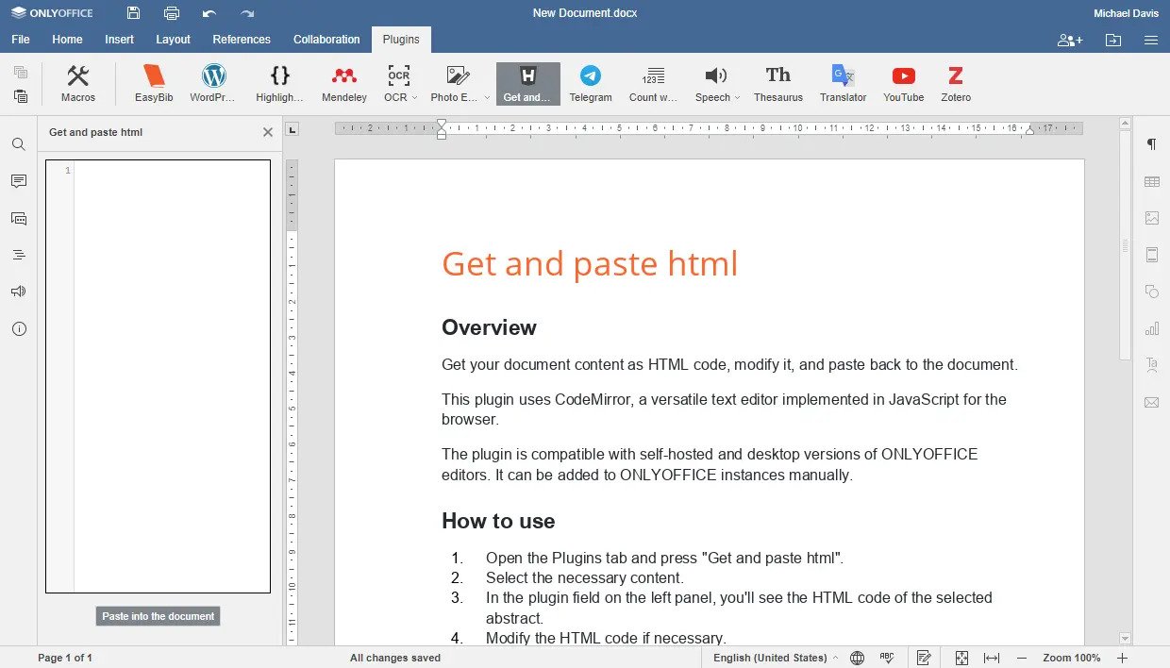Run the Count words plugin
Image resolution: width=1170 pixels, height=668 pixels.
click(x=653, y=84)
